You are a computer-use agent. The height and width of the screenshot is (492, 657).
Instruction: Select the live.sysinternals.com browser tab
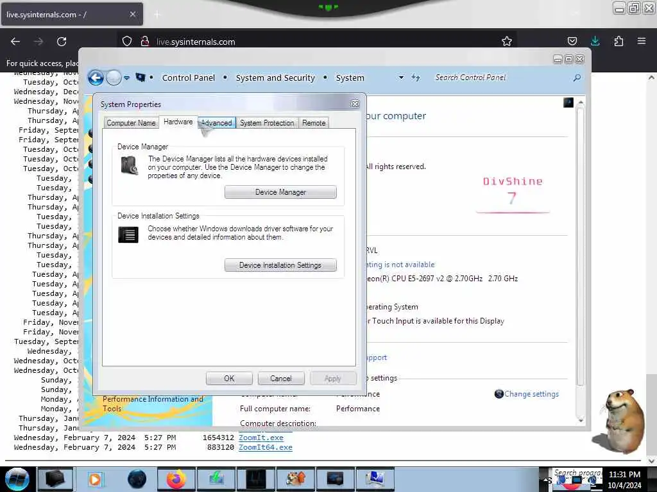[x=72, y=14]
